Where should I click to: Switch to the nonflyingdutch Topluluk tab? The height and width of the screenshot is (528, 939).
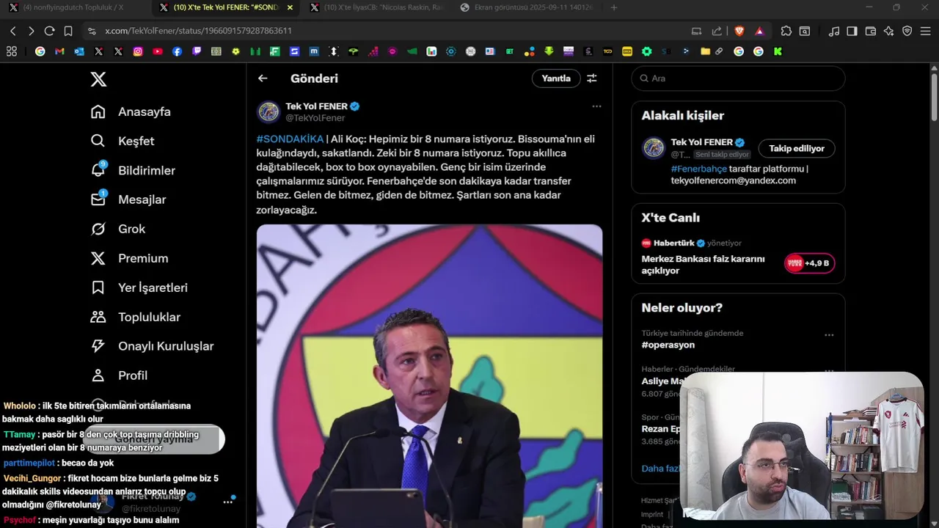point(73,7)
